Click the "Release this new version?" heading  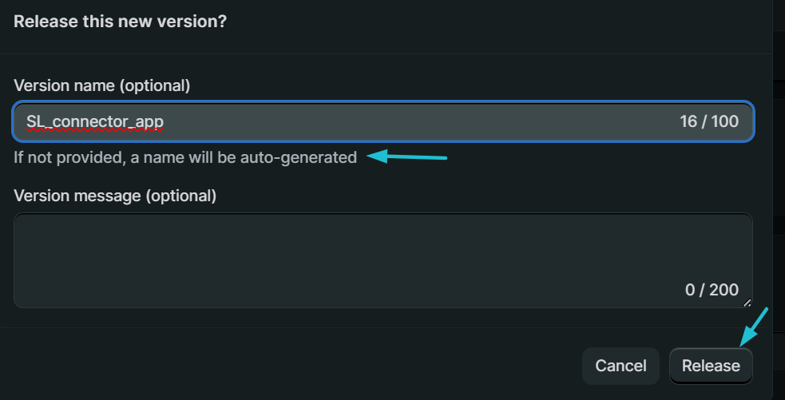click(120, 22)
